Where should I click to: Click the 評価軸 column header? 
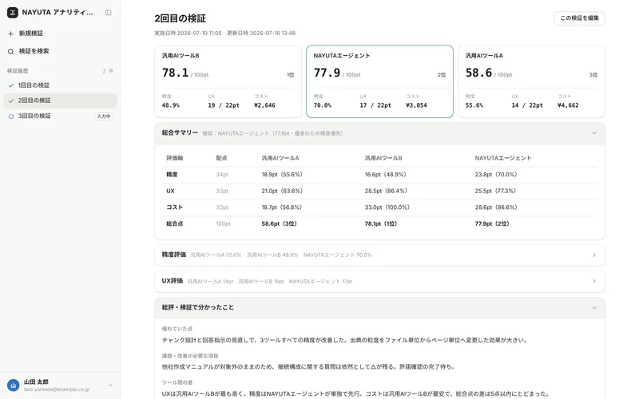[174, 158]
